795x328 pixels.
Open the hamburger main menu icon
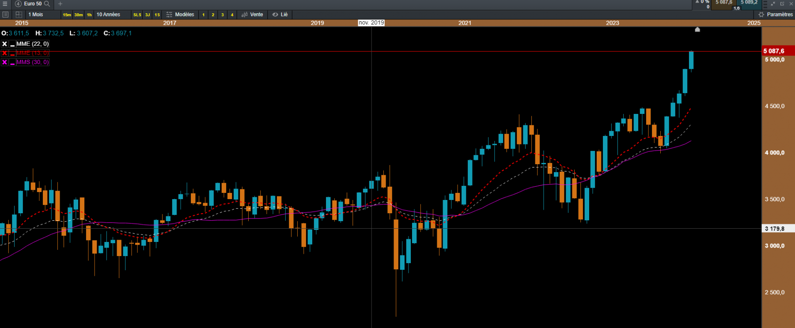5,4
